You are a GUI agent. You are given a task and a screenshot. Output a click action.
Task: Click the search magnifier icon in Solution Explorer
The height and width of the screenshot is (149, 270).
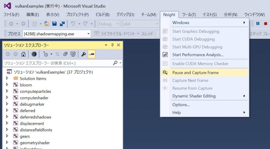pos(115,63)
